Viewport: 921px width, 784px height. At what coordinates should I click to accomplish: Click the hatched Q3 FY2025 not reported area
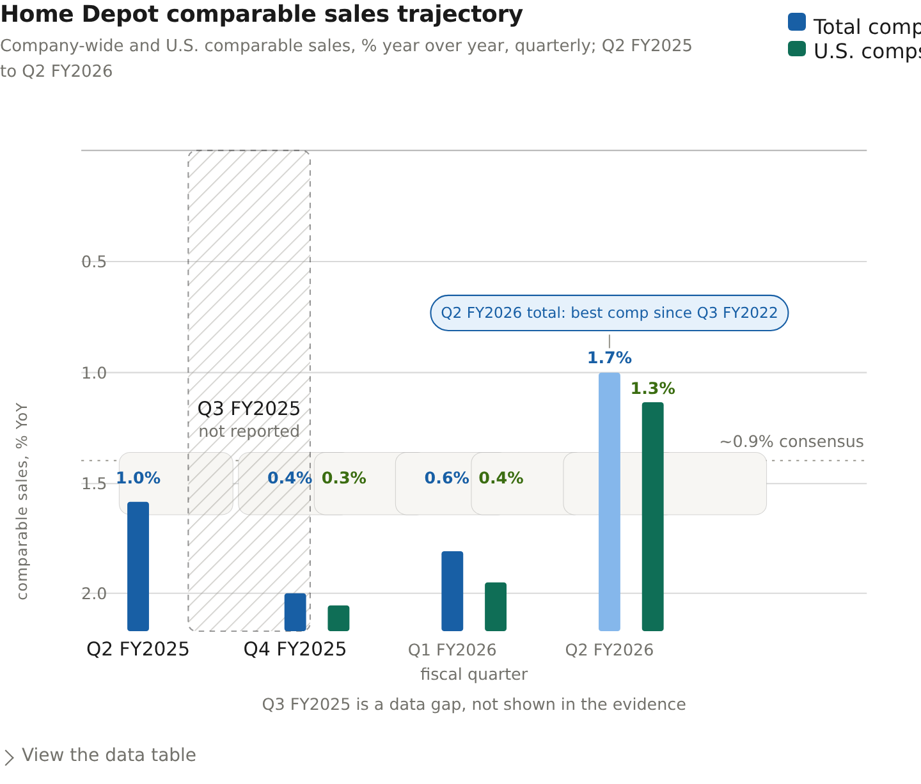[249, 391]
